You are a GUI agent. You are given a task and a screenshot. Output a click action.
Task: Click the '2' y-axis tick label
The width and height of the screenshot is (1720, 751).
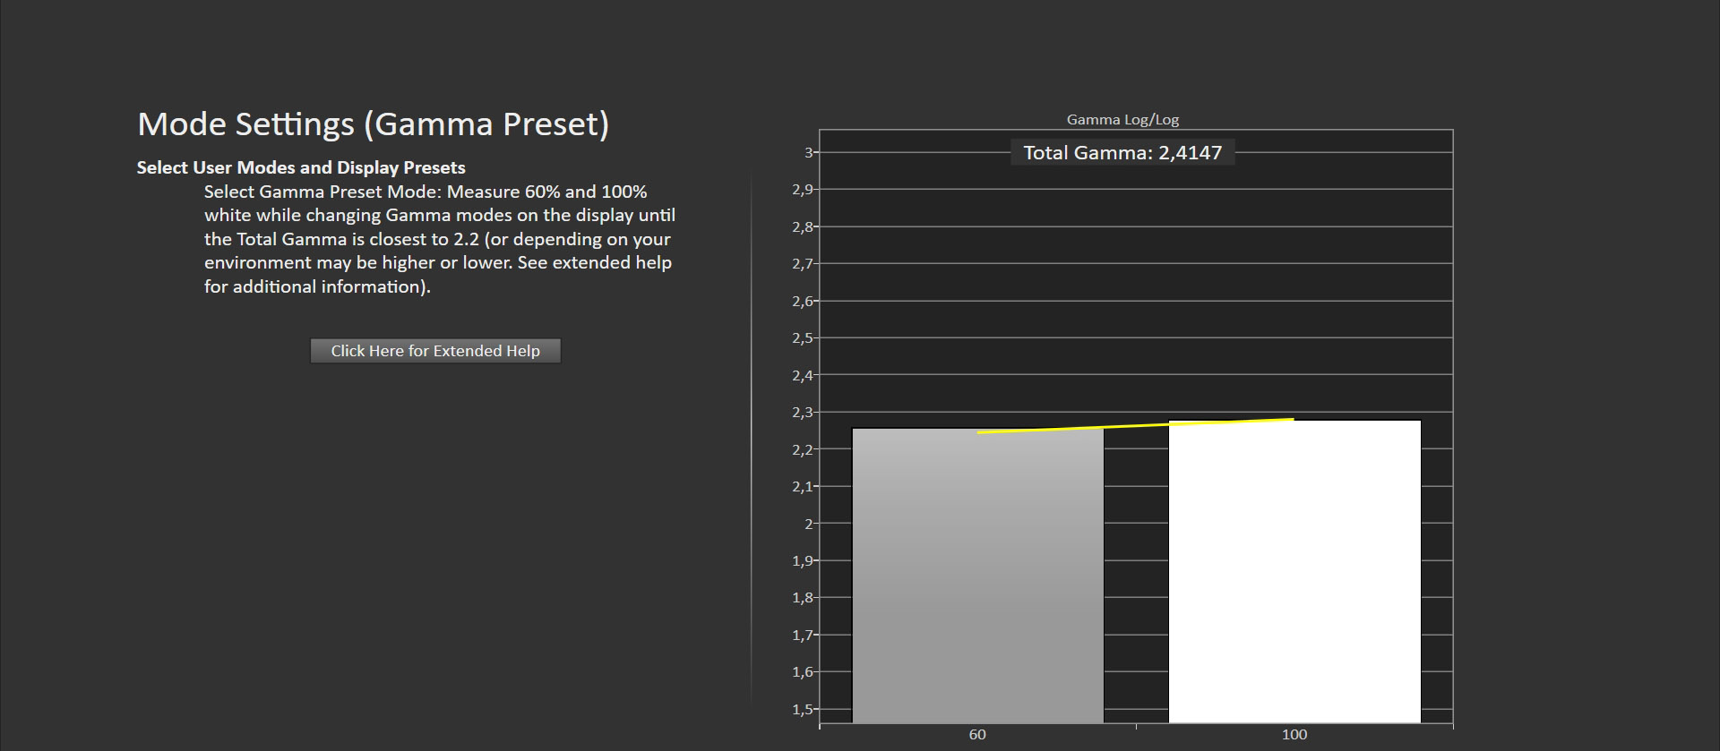coord(808,524)
